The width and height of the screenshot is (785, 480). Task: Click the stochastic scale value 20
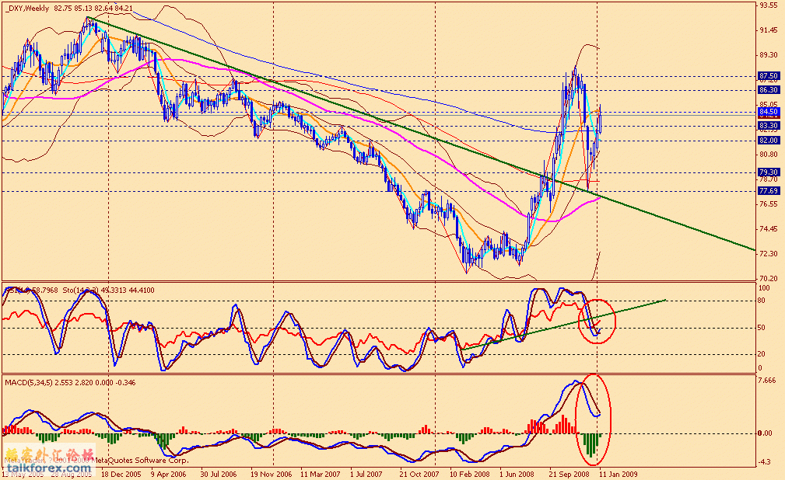762,354
